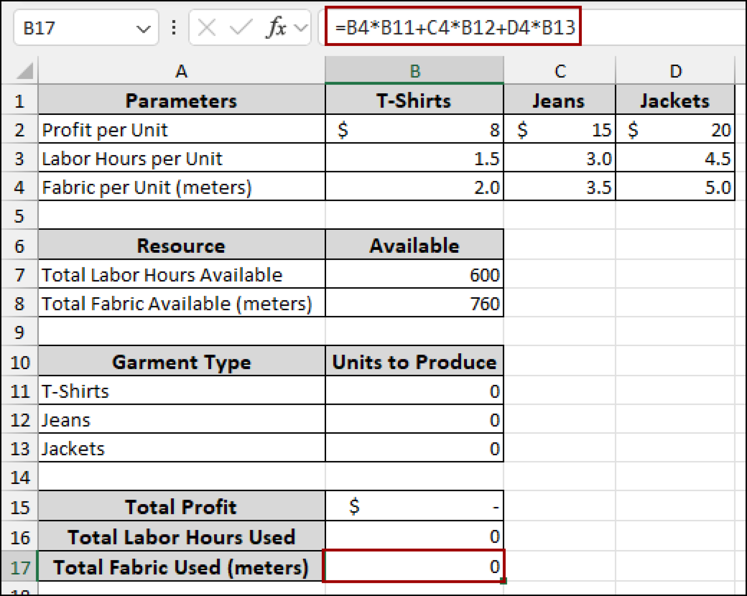Select row 17 header
747x596 pixels.
(x=20, y=566)
